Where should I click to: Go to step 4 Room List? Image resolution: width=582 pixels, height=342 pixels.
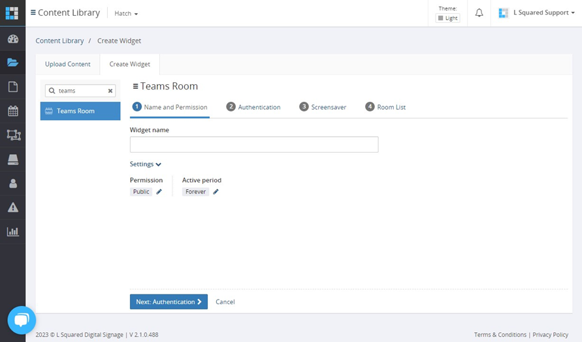point(385,107)
